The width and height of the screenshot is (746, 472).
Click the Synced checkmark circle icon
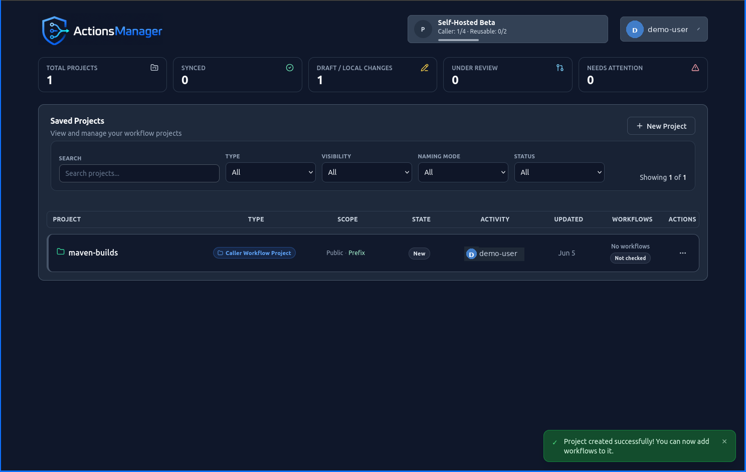pos(290,68)
